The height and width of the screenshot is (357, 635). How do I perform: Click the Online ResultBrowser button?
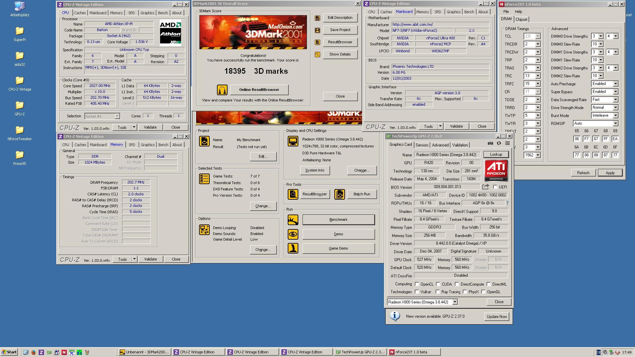[259, 90]
